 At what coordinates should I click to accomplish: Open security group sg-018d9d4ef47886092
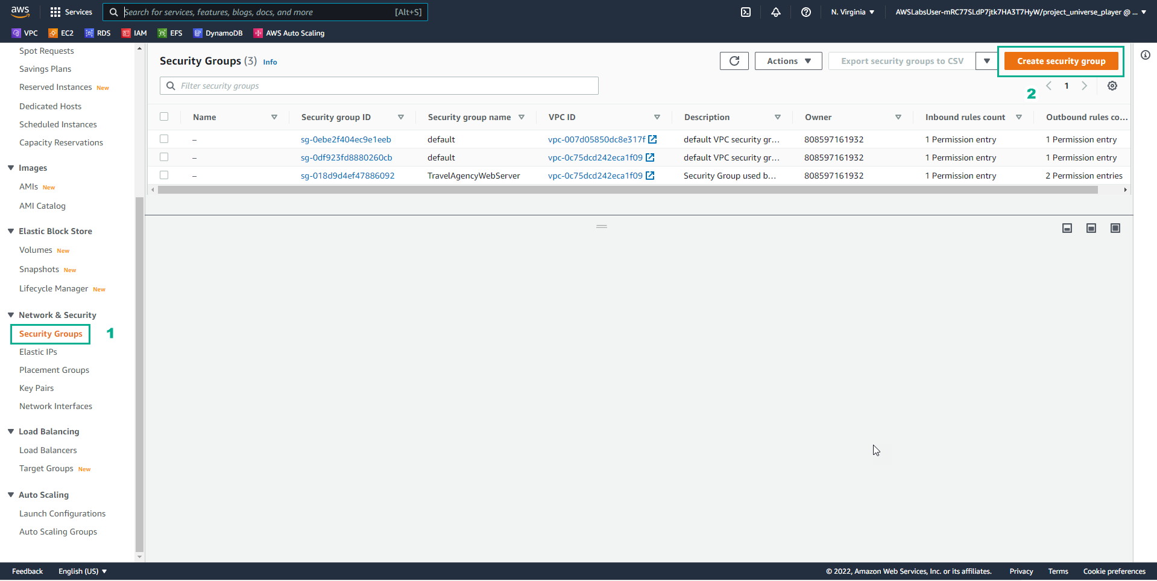347,176
